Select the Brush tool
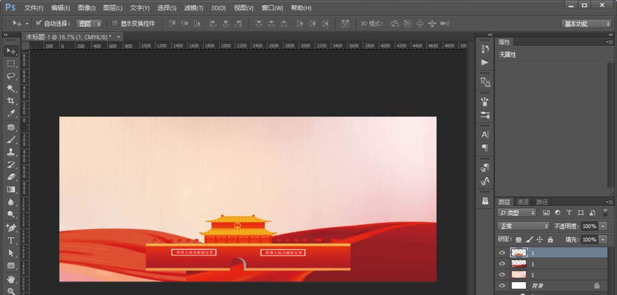Viewport: 617px width, 295px height. point(11,140)
